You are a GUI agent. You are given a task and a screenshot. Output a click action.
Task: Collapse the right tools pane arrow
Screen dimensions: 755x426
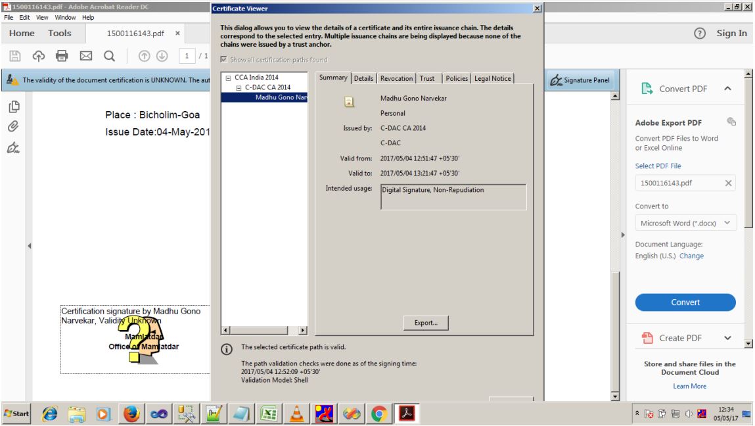(x=622, y=235)
